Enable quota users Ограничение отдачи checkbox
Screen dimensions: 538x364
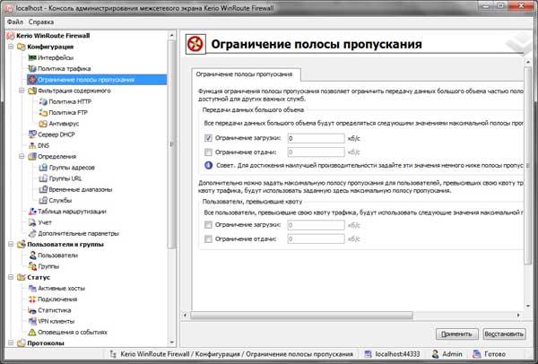pos(208,239)
